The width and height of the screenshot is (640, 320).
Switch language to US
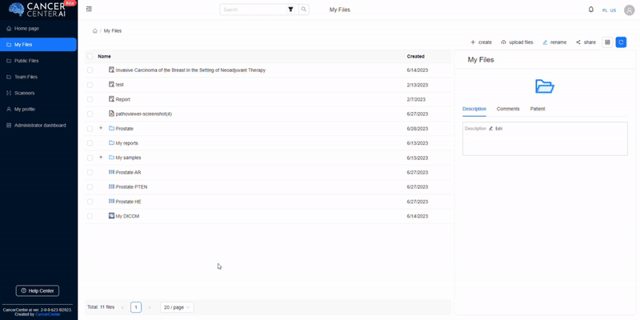pyautogui.click(x=613, y=10)
